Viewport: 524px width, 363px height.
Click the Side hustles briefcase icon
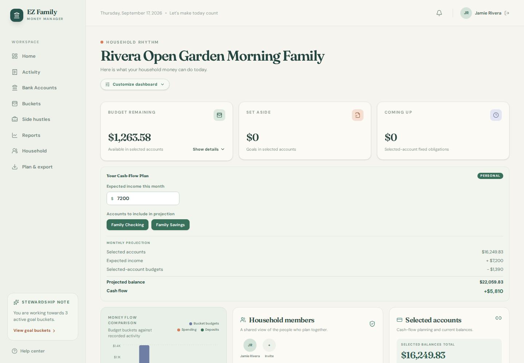click(x=15, y=119)
